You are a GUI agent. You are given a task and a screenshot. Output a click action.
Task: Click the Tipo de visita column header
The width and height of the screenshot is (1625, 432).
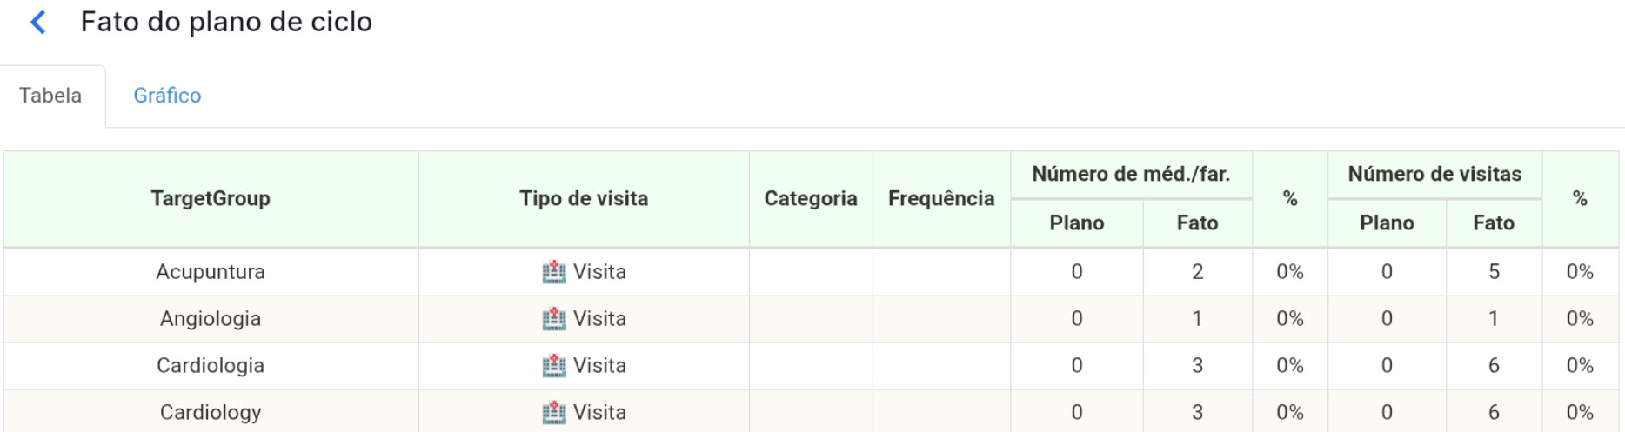[584, 199]
